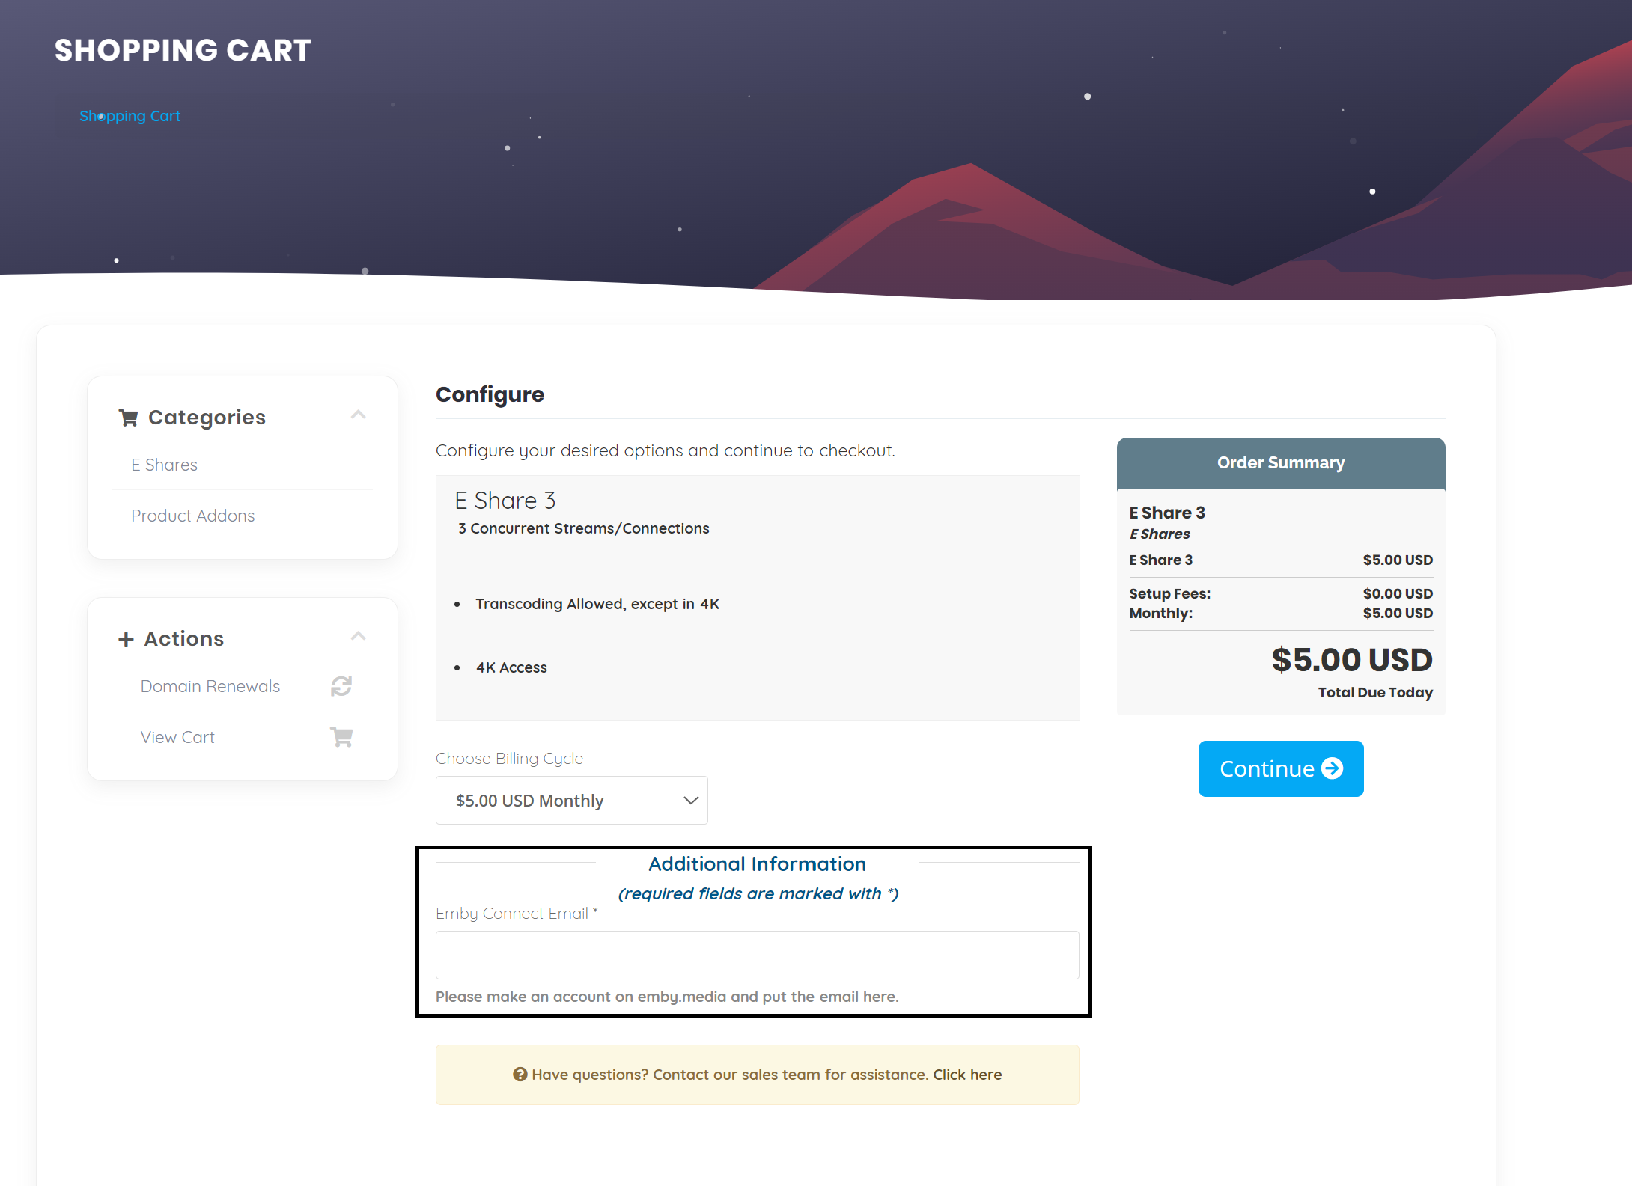
Task: Go to Domain Renewals
Action: tap(210, 686)
